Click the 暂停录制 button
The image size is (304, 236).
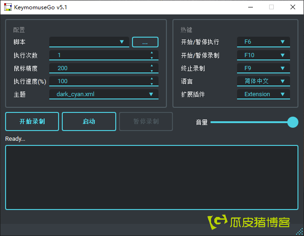(x=146, y=122)
